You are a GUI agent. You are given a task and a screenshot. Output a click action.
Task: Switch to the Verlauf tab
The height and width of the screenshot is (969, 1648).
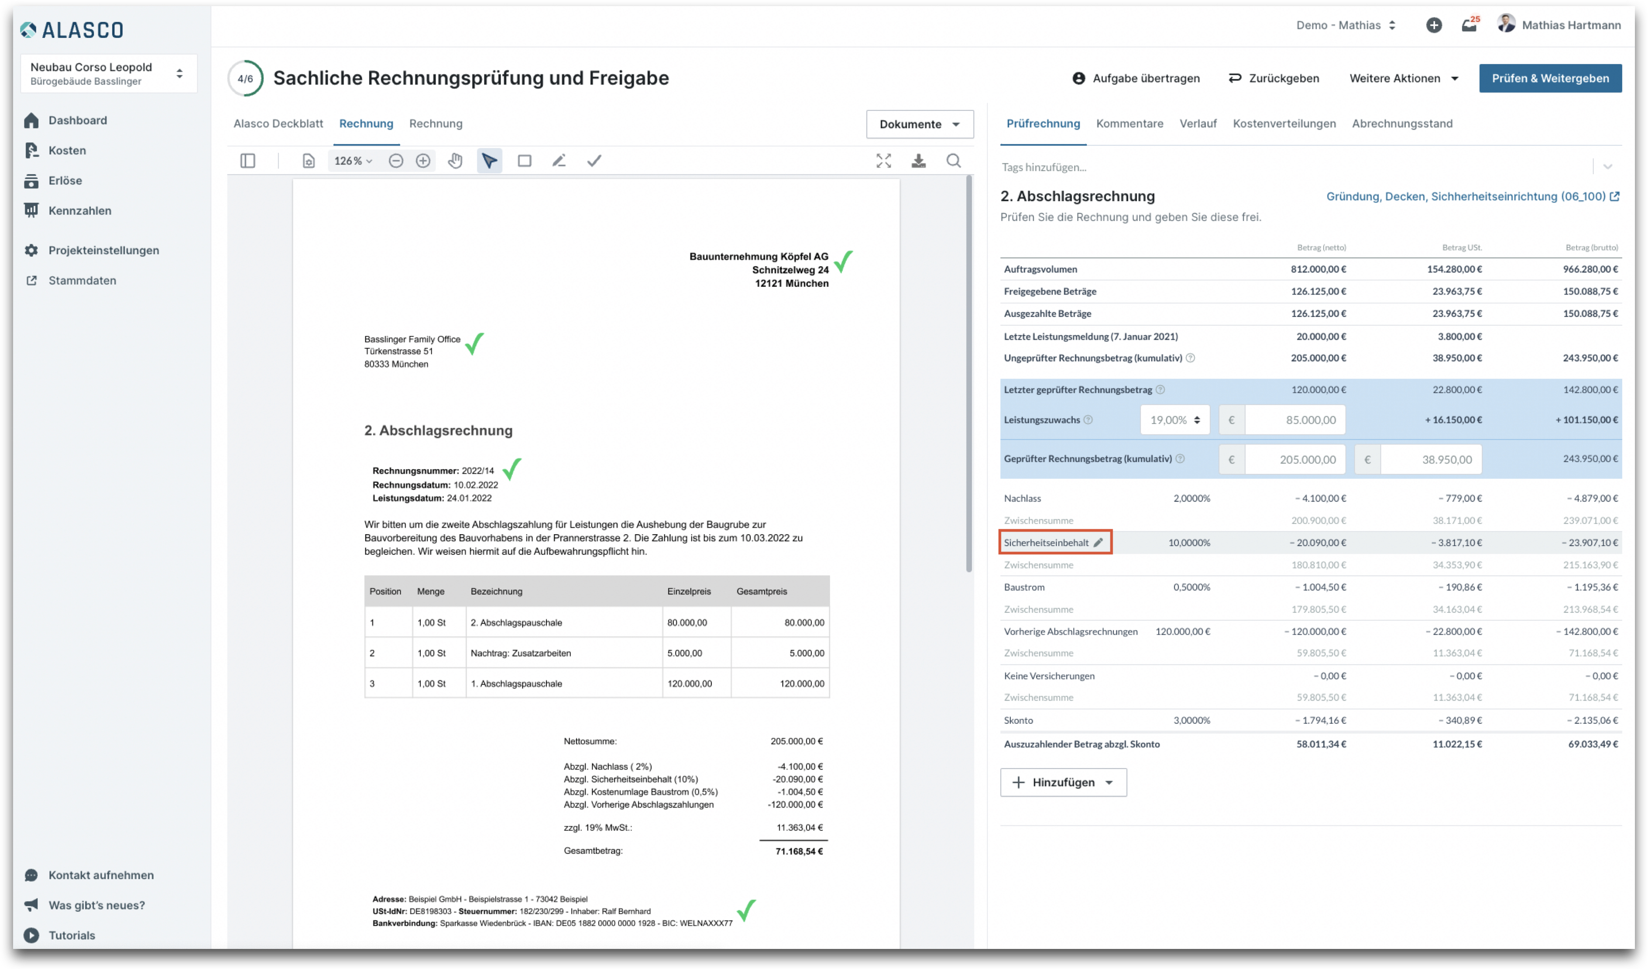[x=1198, y=124]
